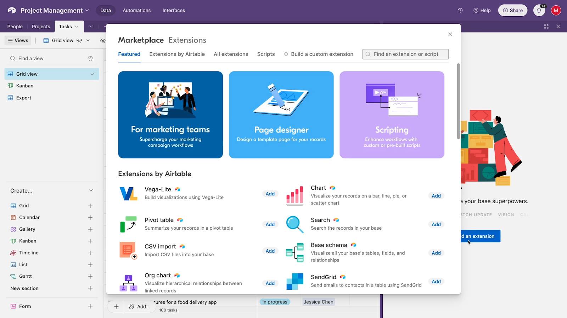Open the Page designer card
The height and width of the screenshot is (318, 567).
pos(281,115)
